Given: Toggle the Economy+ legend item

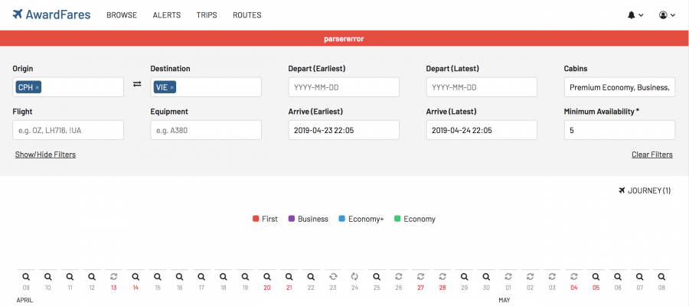Looking at the screenshot, I should click(360, 219).
